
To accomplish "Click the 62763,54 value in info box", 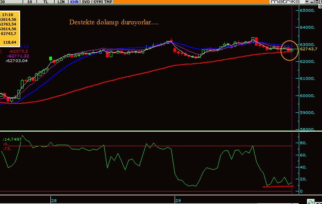I will click(8, 24).
